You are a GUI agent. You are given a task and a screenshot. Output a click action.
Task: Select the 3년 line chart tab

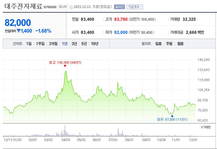tap(74, 44)
